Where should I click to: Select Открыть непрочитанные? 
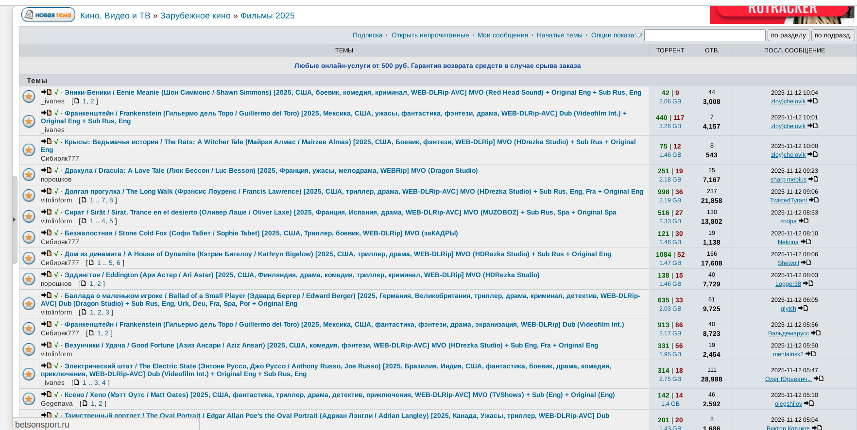coord(430,35)
